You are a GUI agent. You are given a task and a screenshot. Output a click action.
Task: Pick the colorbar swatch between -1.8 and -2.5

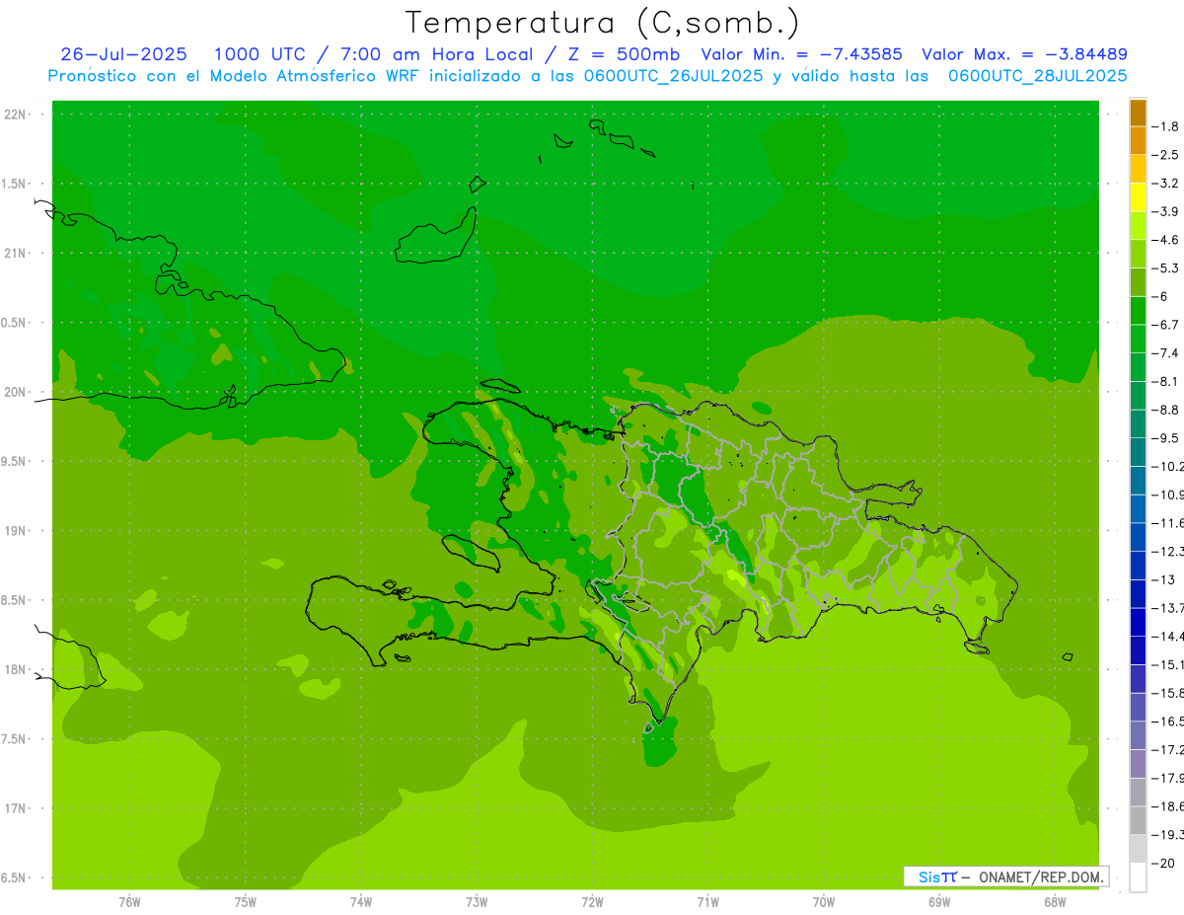point(1138,140)
